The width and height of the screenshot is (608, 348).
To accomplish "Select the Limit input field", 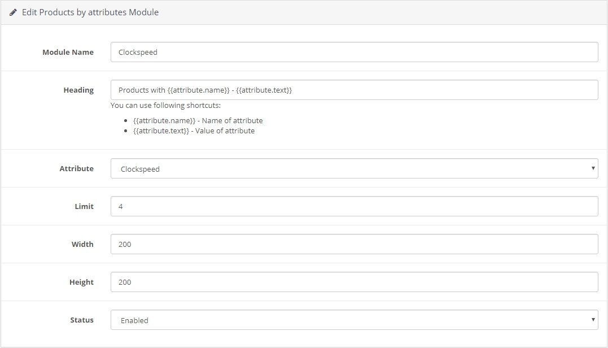I will [354, 206].
